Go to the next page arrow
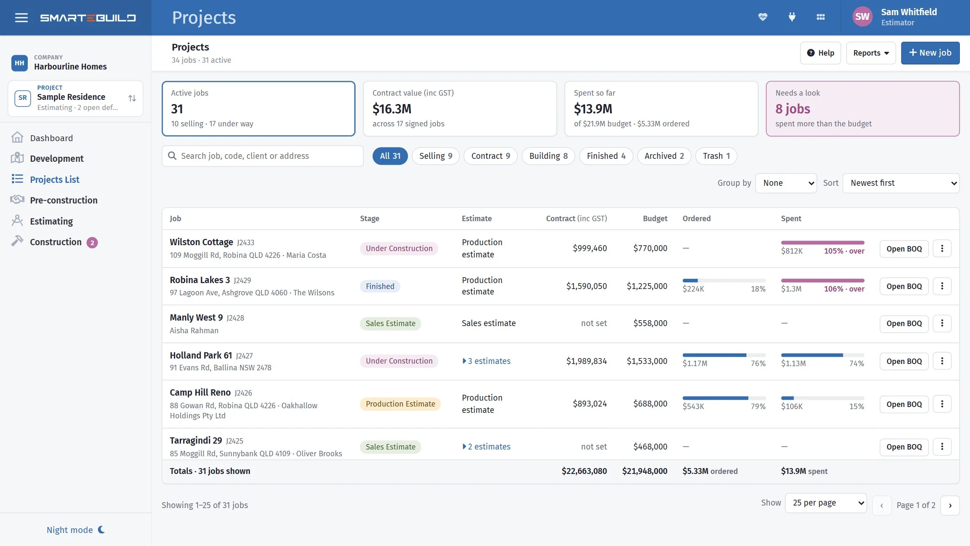This screenshot has height=546, width=970. [950, 506]
